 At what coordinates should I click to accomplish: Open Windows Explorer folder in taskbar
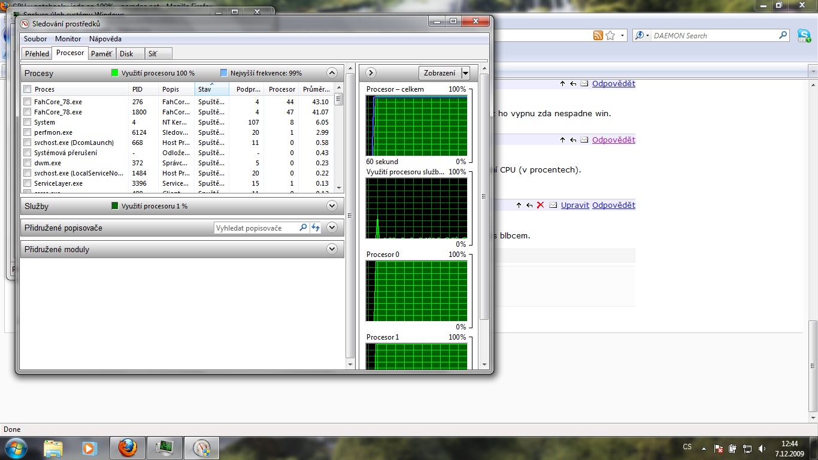coord(53,447)
